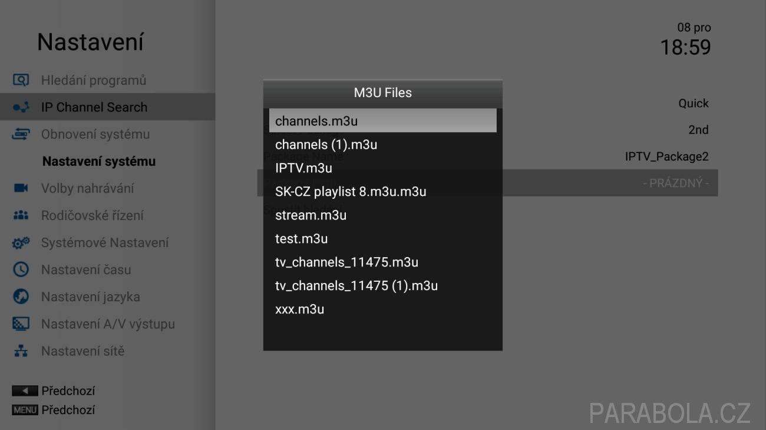Click the Hledání programů search icon

[21, 80]
